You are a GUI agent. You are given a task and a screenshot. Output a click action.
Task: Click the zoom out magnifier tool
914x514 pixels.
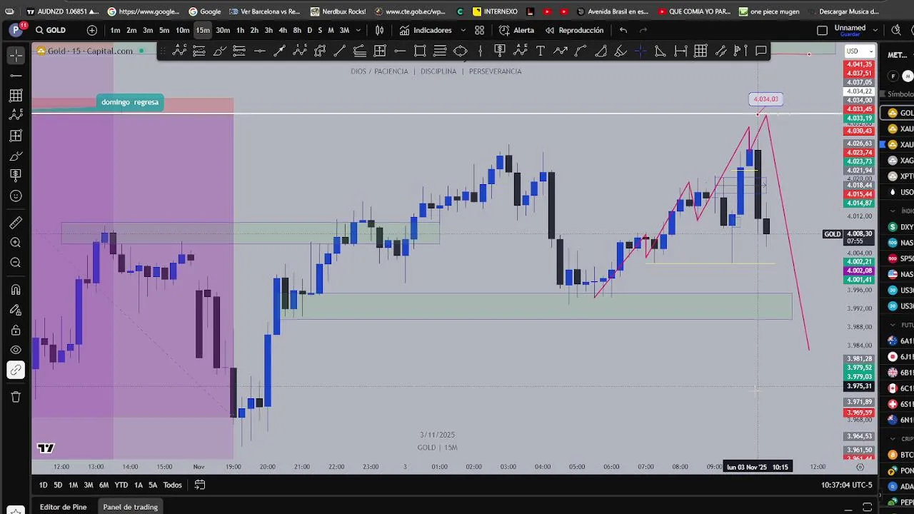[16, 263]
